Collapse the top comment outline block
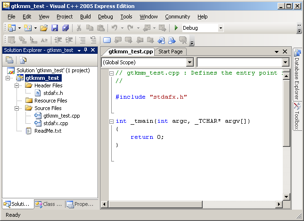Viewport: 304px width, 221px height. tap(111, 73)
